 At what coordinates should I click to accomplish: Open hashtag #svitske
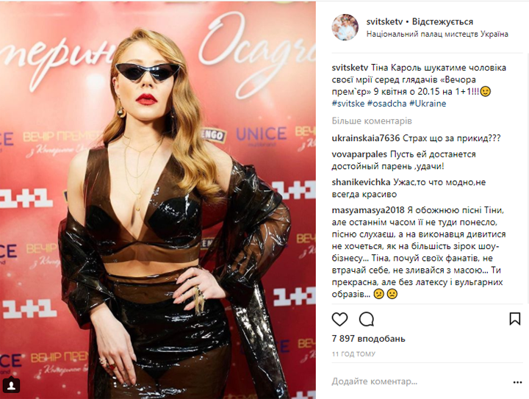pyautogui.click(x=348, y=104)
